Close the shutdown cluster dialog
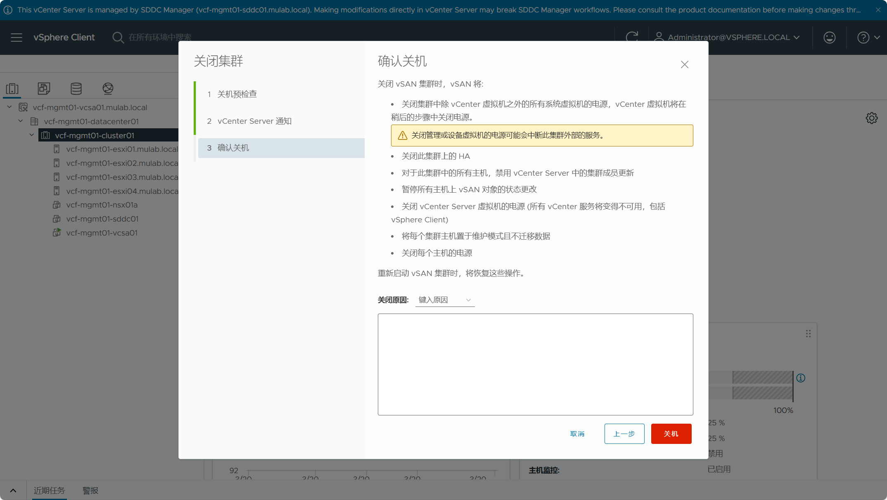 tap(685, 64)
